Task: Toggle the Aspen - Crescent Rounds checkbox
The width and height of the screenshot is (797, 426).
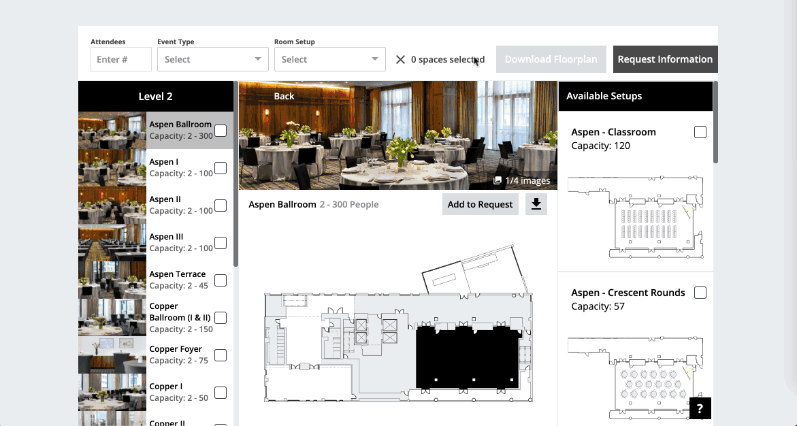Action: point(700,293)
